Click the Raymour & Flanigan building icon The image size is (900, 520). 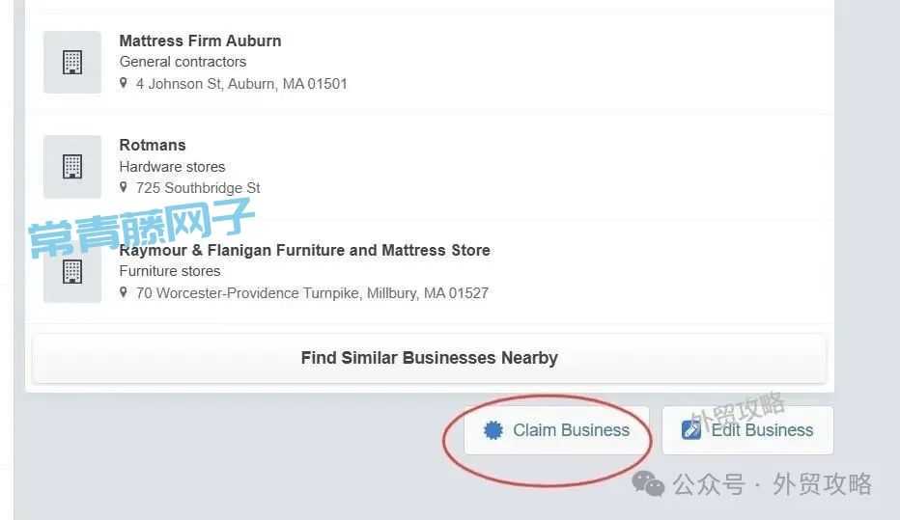[72, 272]
